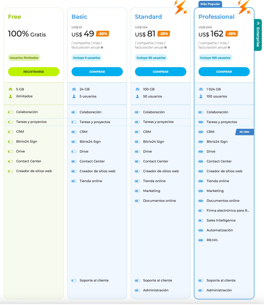Expand the Enterprise side tab chevron
The image size is (264, 306).
tap(258, 23)
